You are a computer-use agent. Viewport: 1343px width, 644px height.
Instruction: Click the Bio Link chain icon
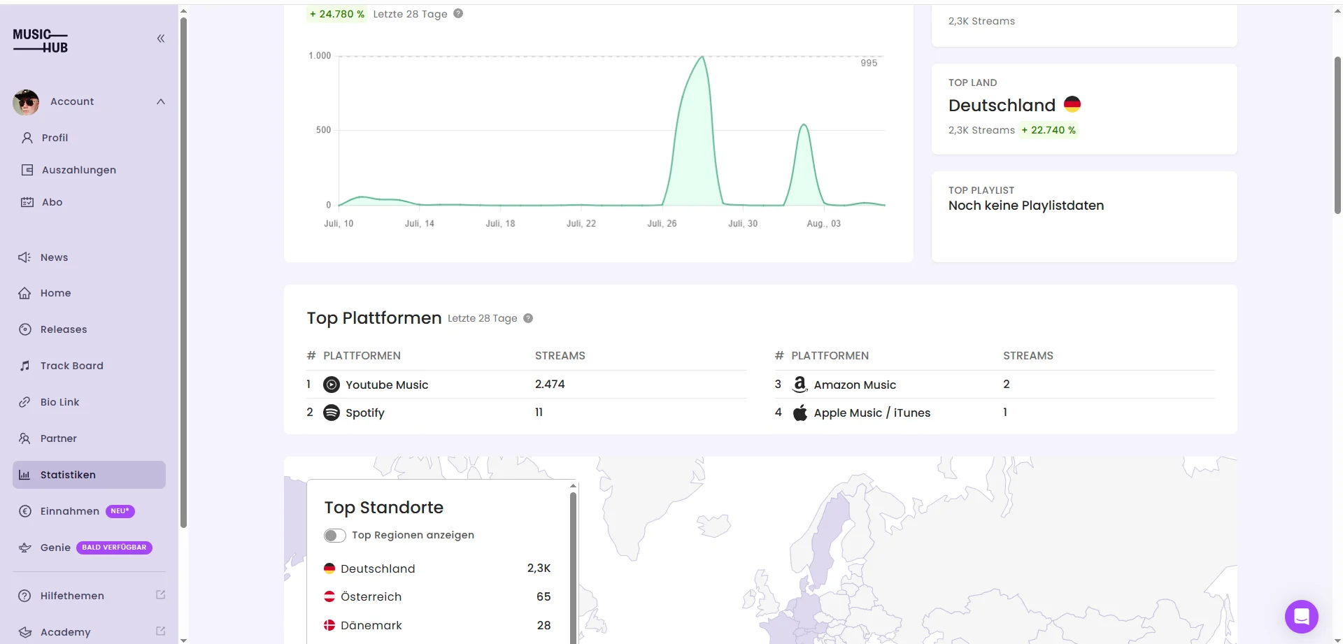tap(24, 402)
